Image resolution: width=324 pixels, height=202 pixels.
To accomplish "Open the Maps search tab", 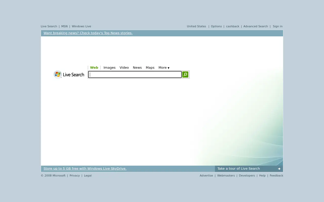I will click(150, 68).
